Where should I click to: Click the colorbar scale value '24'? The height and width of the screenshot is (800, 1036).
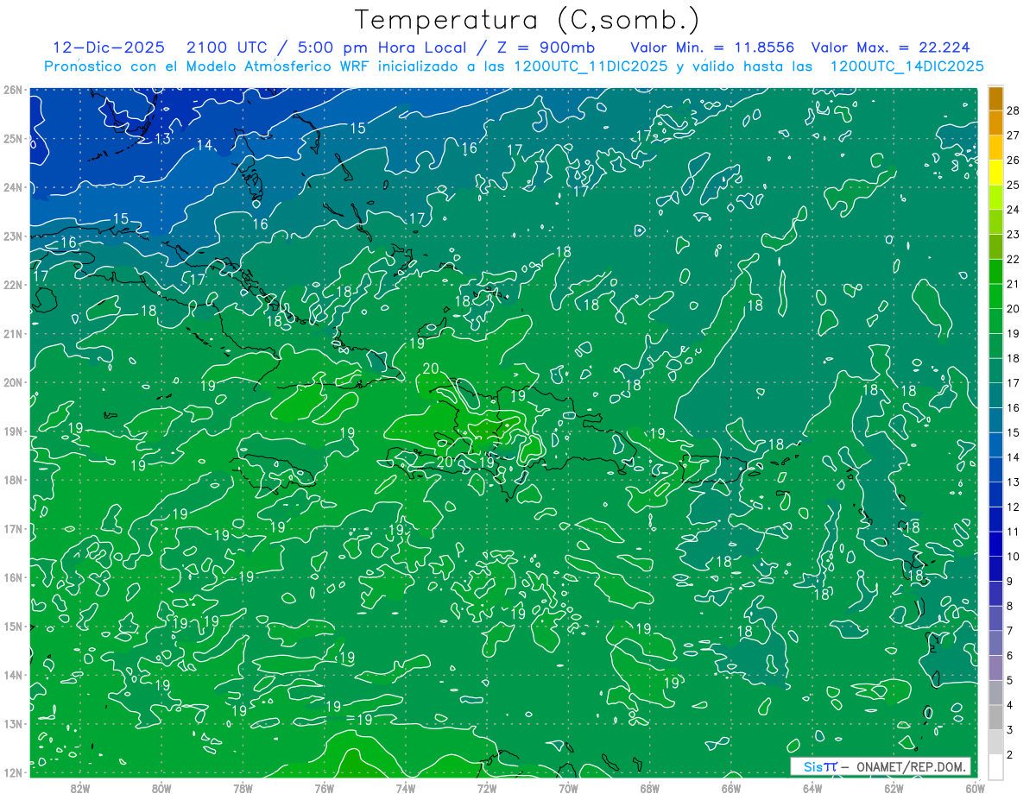[1013, 210]
